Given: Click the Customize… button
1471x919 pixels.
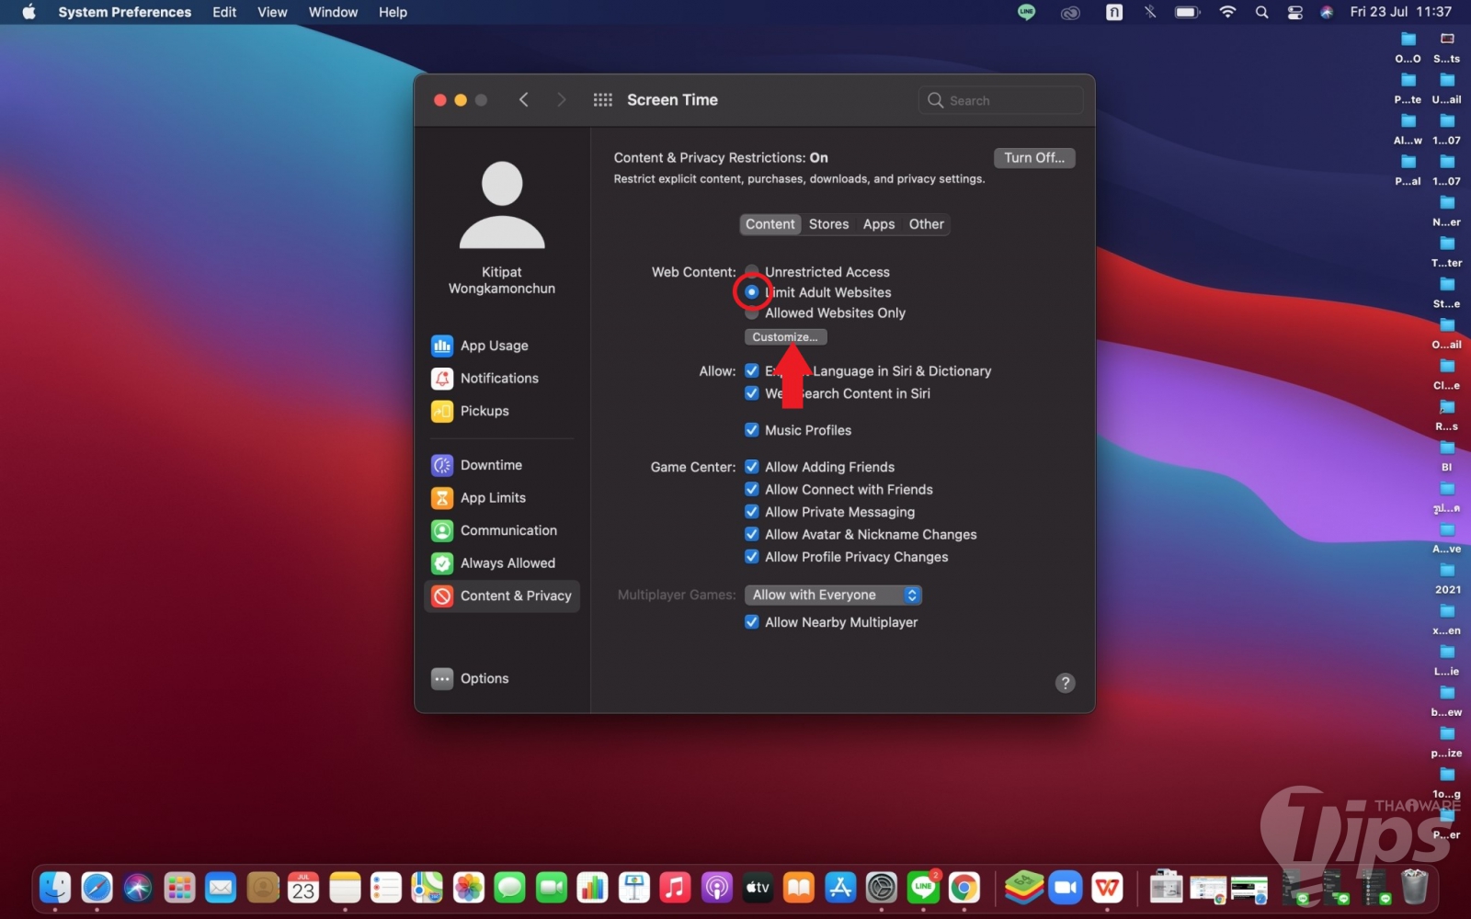Looking at the screenshot, I should pos(785,337).
